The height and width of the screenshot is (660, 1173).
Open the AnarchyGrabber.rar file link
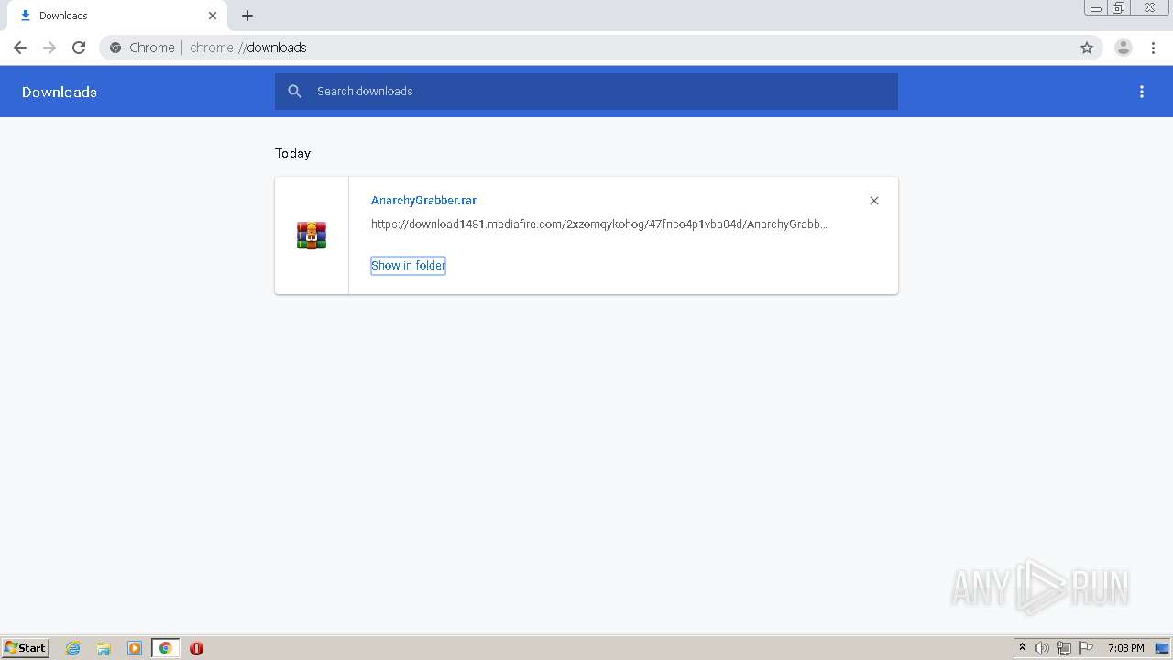pos(423,201)
